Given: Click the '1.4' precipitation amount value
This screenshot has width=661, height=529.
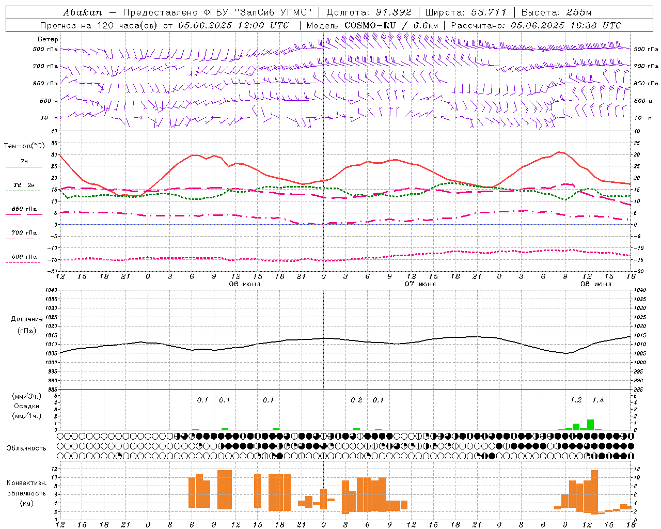Looking at the screenshot, I should pos(598,400).
